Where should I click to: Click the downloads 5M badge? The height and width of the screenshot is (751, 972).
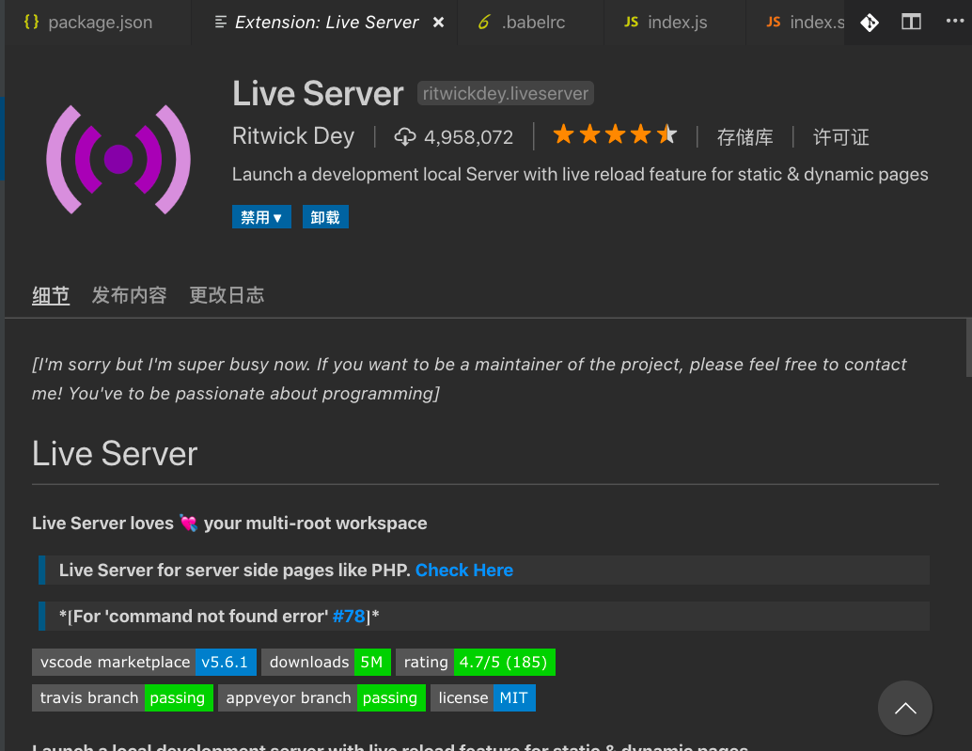326,663
